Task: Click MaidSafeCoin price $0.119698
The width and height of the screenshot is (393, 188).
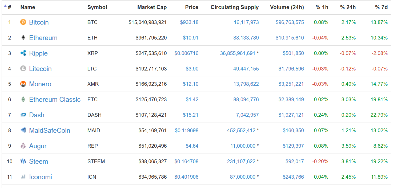Action: [187, 130]
